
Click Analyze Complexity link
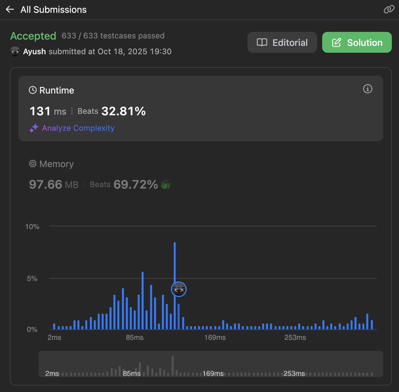[78, 128]
